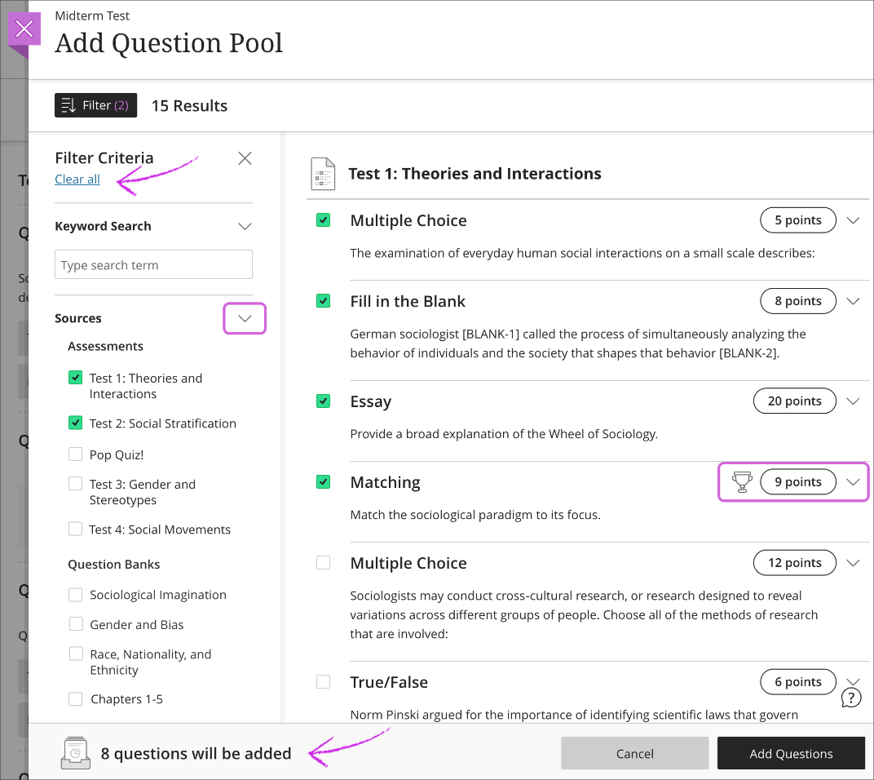The width and height of the screenshot is (874, 780).
Task: Expand the Essay question details
Action: 853,401
